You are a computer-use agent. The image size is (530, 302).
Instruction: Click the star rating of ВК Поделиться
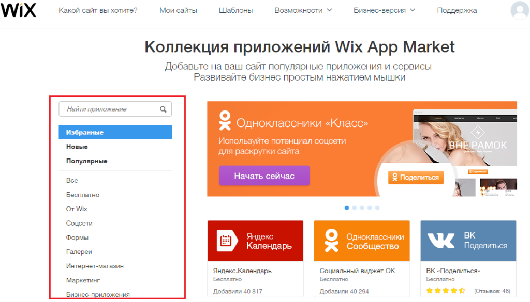(446, 291)
